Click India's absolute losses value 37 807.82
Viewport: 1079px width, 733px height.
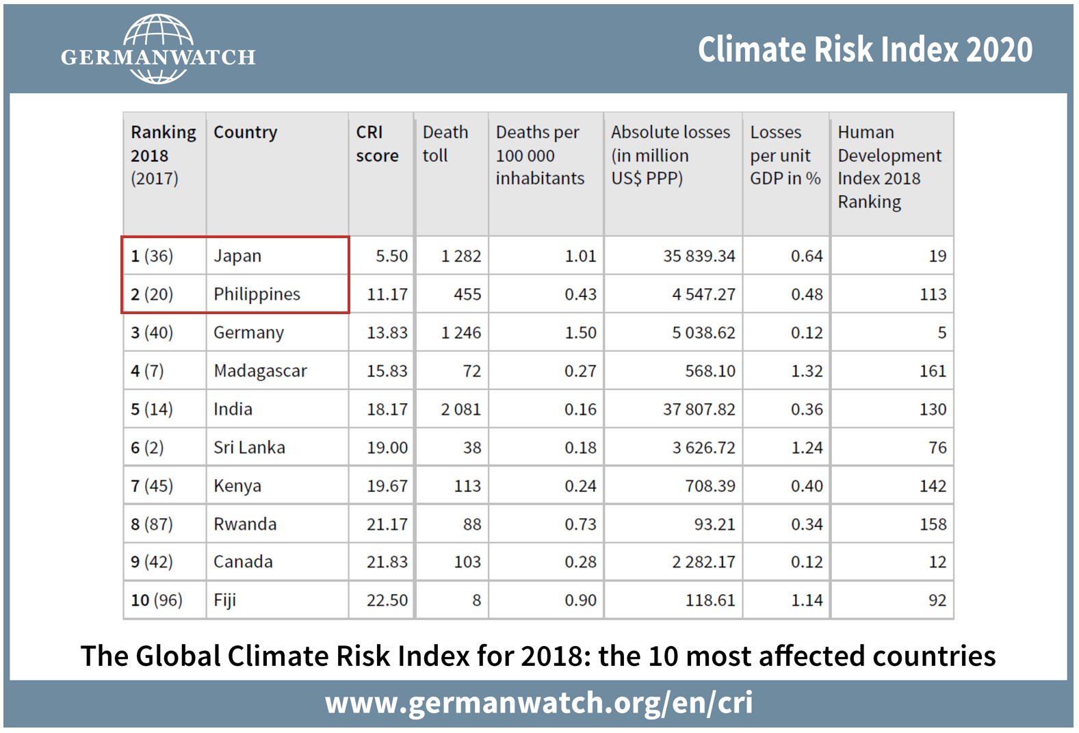[699, 409]
